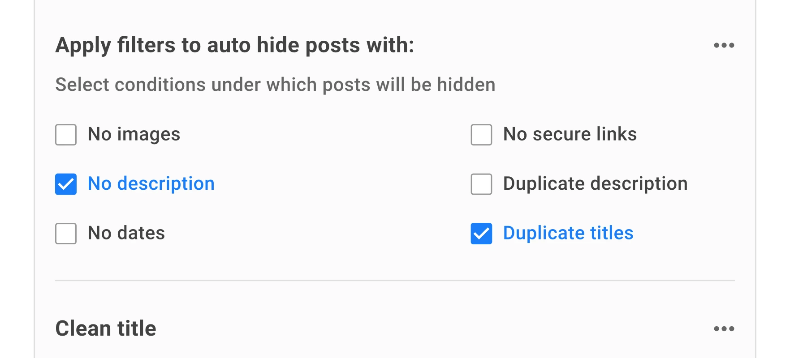Click the blue "No description" label text
The height and width of the screenshot is (358, 790).
[151, 183]
